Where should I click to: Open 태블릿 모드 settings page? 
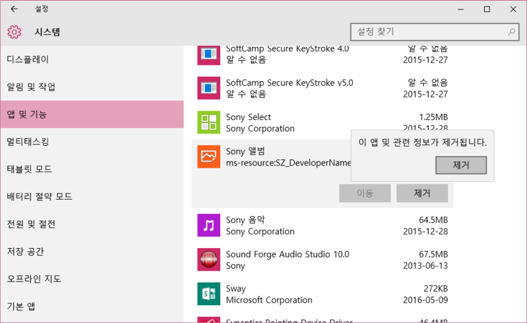(x=92, y=169)
